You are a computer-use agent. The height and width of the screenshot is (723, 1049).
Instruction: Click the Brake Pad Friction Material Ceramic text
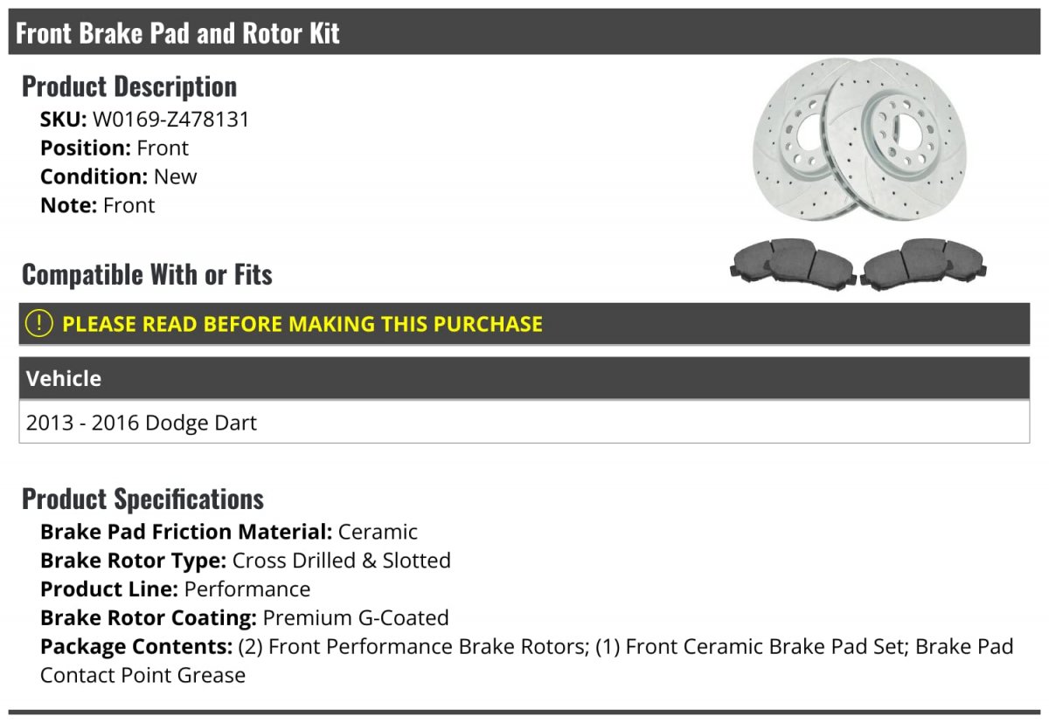(x=229, y=532)
